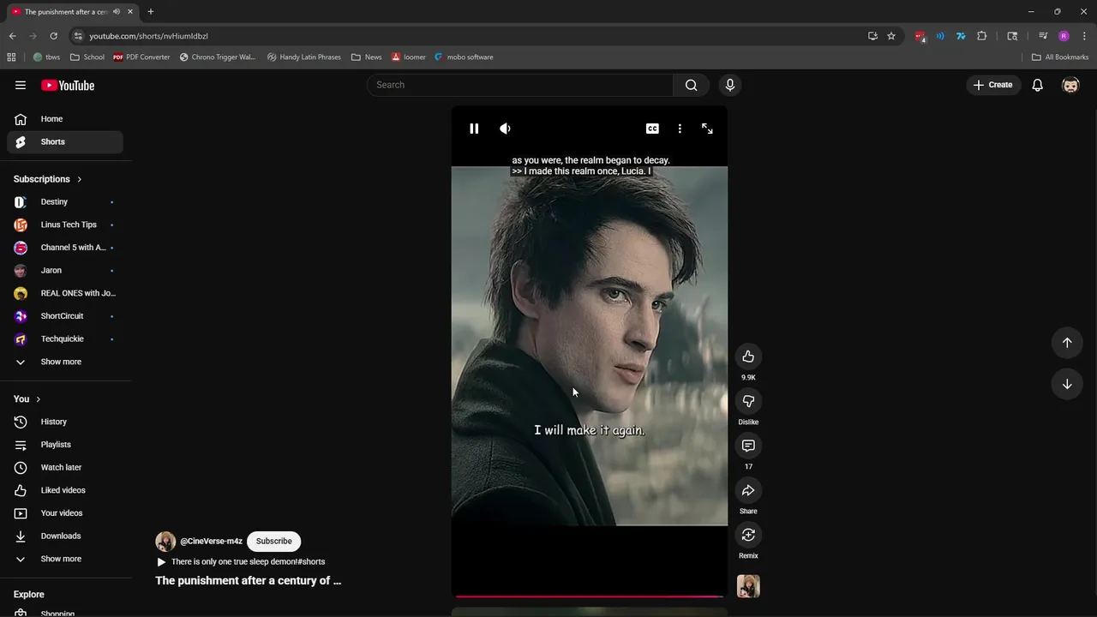Open Liked videos in the sidebar

[x=65, y=490]
